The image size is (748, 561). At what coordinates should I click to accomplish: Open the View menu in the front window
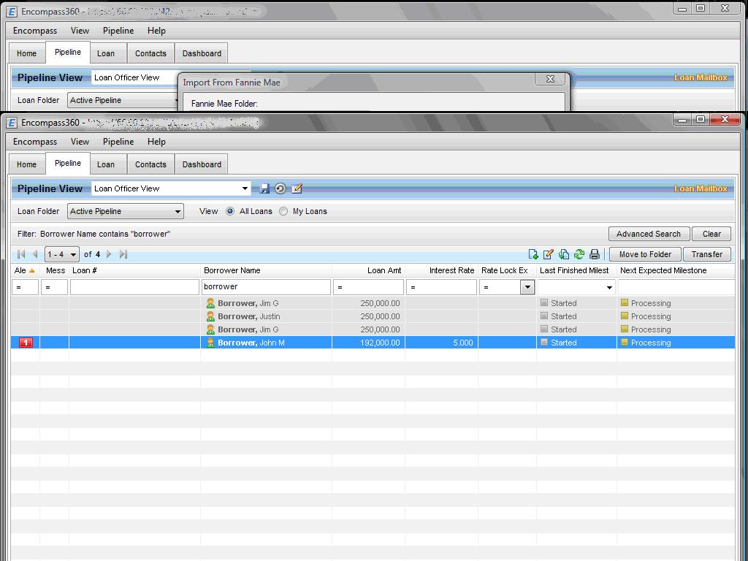tap(80, 142)
